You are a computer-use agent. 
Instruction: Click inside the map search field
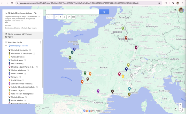73,12
